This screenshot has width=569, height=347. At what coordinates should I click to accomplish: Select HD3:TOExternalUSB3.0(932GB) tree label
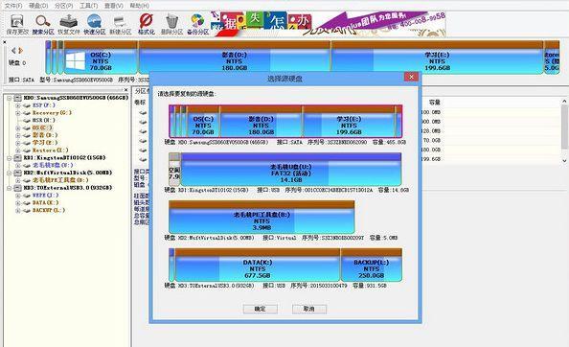pyautogui.click(x=68, y=188)
